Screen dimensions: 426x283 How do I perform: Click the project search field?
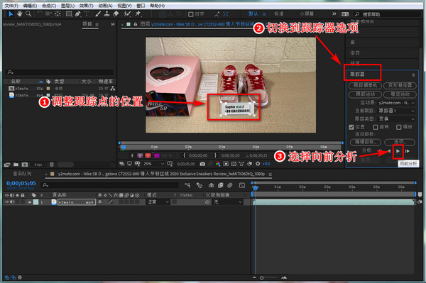coord(59,72)
